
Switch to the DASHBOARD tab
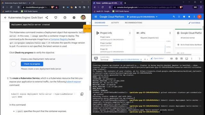[x=100, y=23]
